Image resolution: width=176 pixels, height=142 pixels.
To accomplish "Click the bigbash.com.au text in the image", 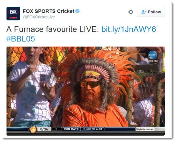I will click(x=145, y=129).
